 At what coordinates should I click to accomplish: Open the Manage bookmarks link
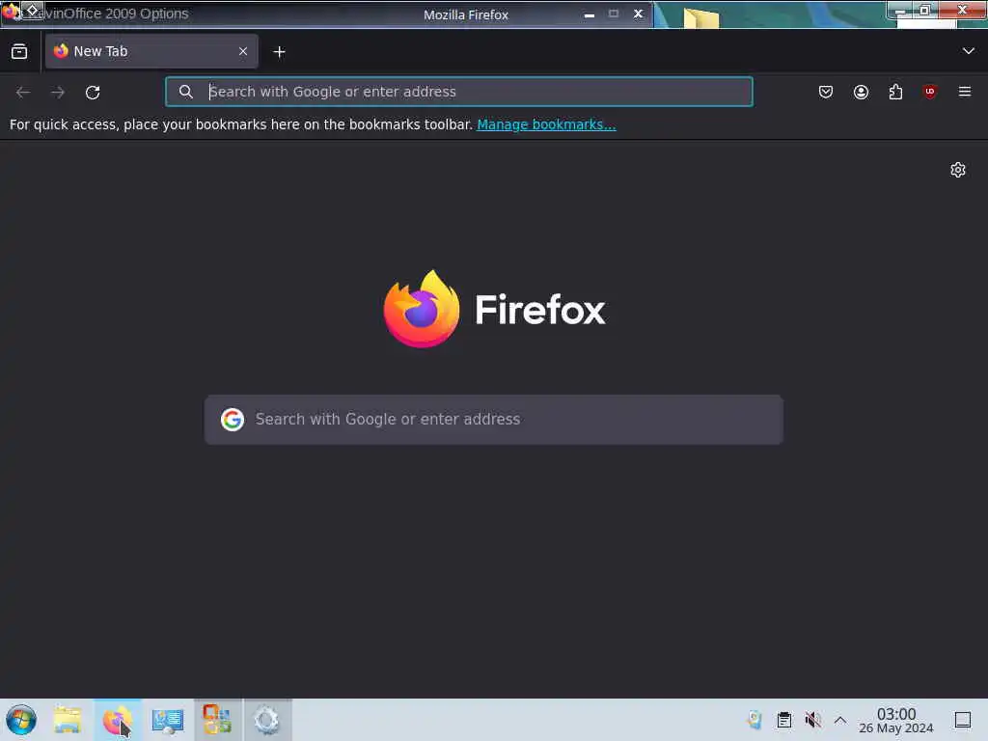[546, 124]
